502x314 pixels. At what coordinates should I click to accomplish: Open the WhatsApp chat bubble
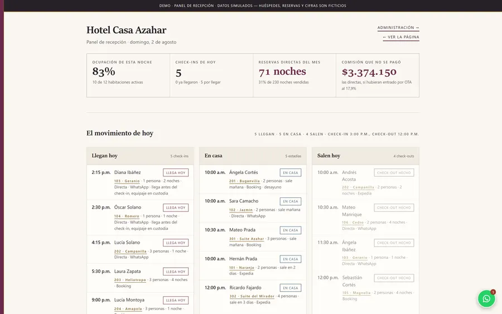point(486,298)
